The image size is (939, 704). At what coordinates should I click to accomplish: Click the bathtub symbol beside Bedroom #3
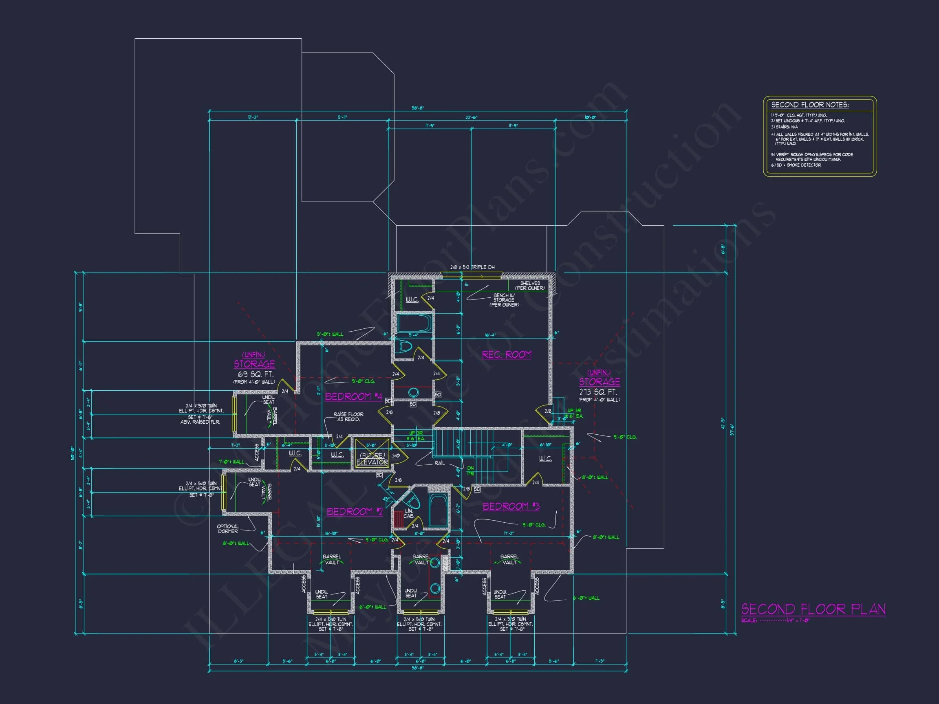click(x=438, y=509)
